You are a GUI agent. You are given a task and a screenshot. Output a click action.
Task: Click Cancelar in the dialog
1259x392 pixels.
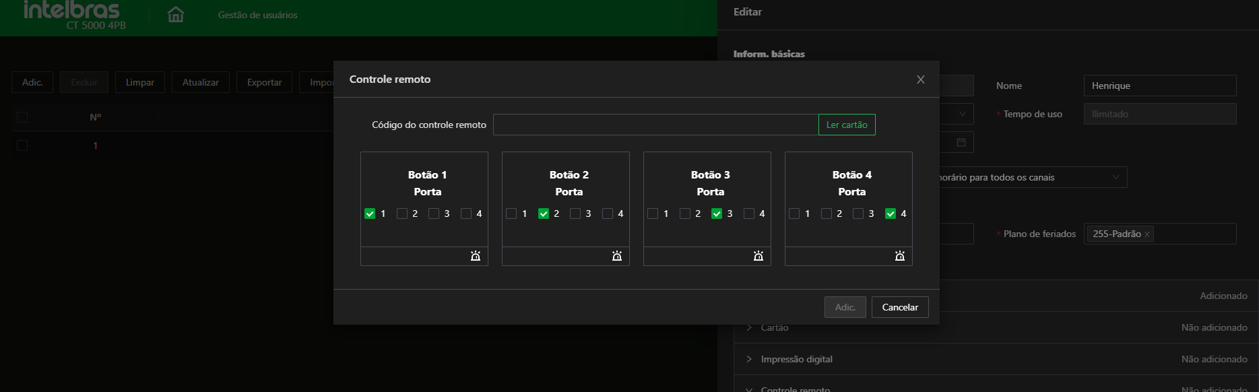click(900, 307)
